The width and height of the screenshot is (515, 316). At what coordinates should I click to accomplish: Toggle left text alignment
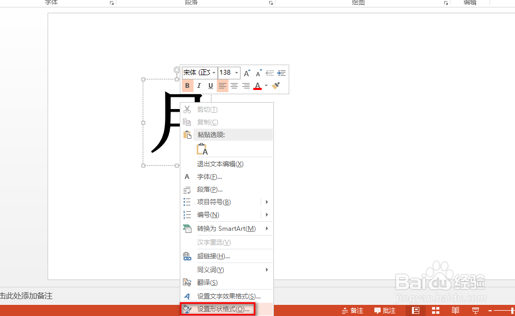click(x=222, y=85)
